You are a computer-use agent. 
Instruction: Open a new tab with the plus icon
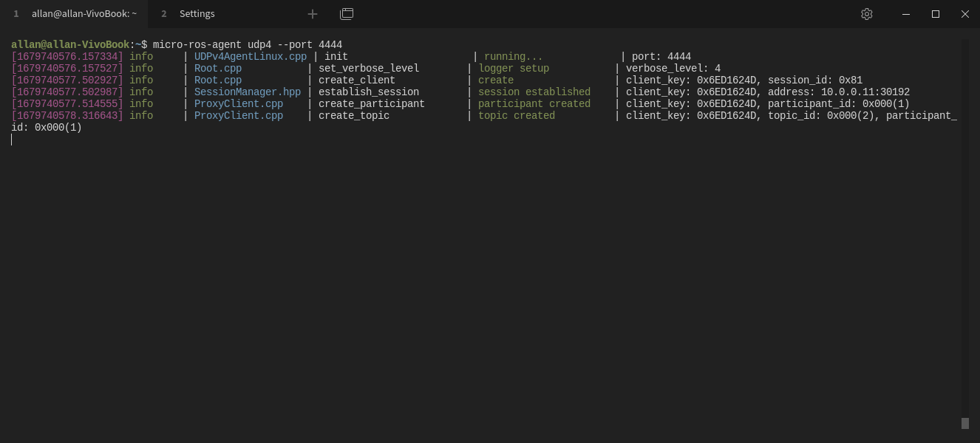click(x=313, y=14)
